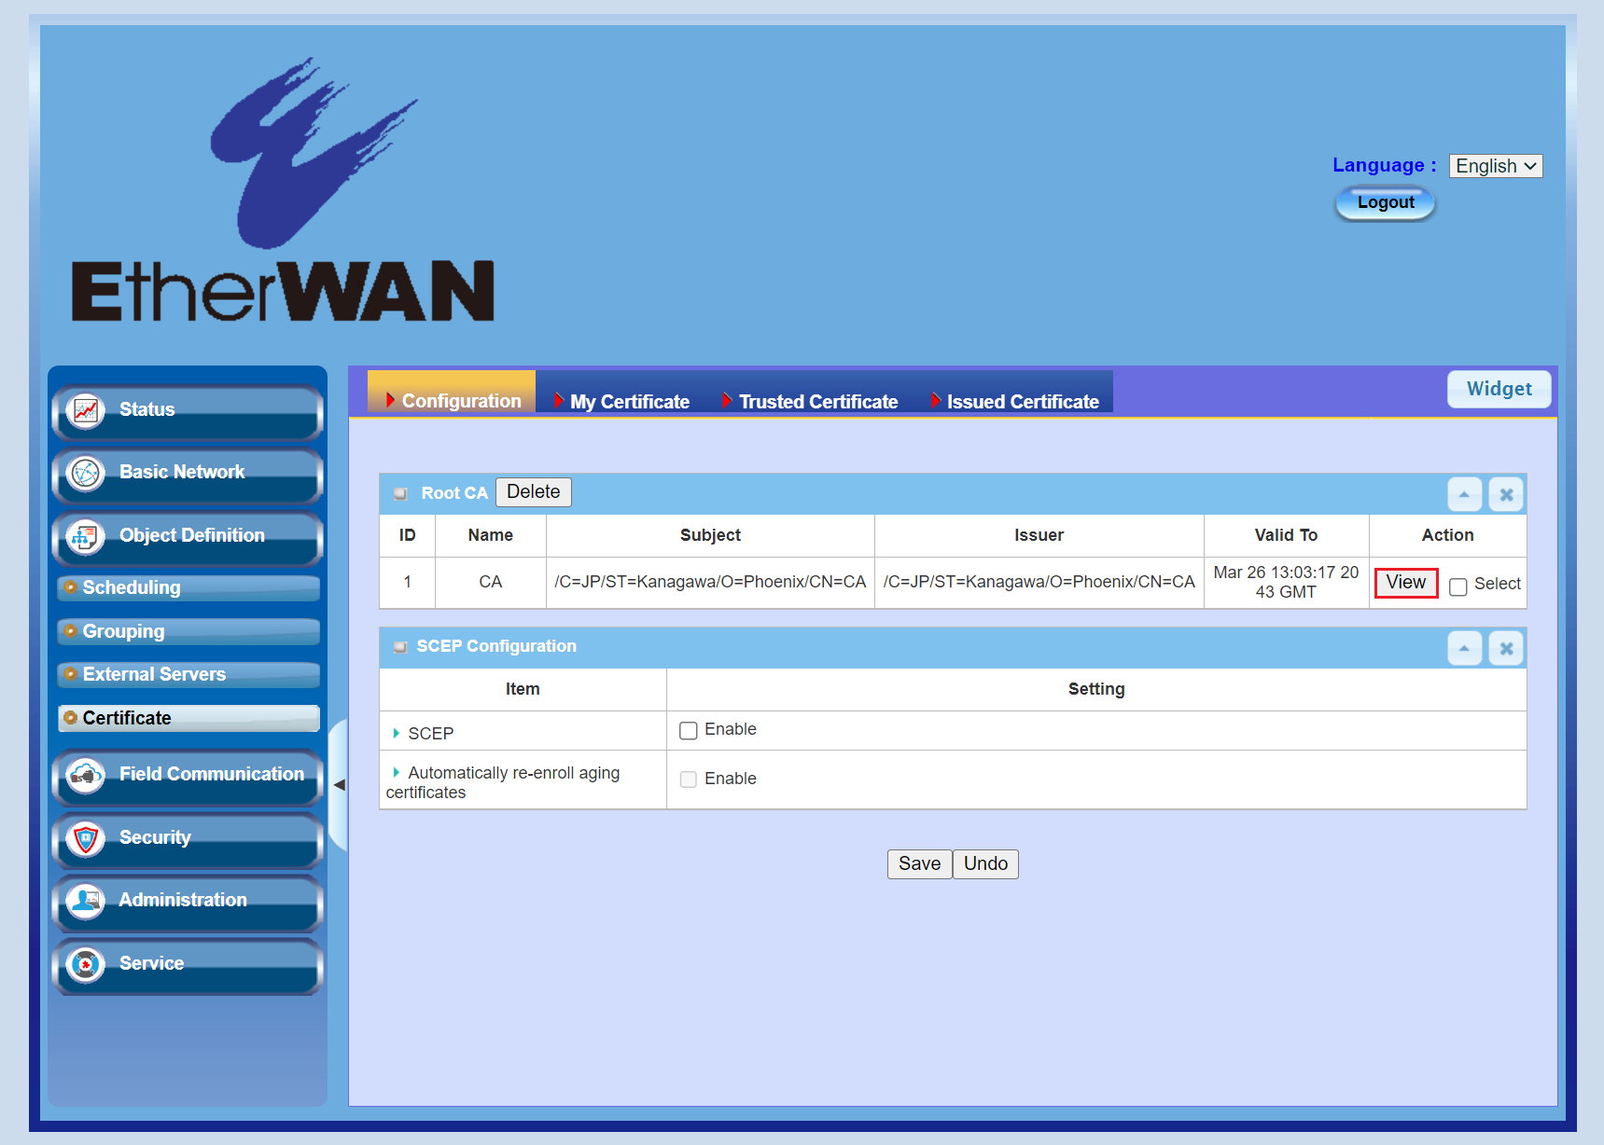Delete the selected Root CA
Viewport: 1604px width, 1145px height.
(534, 492)
